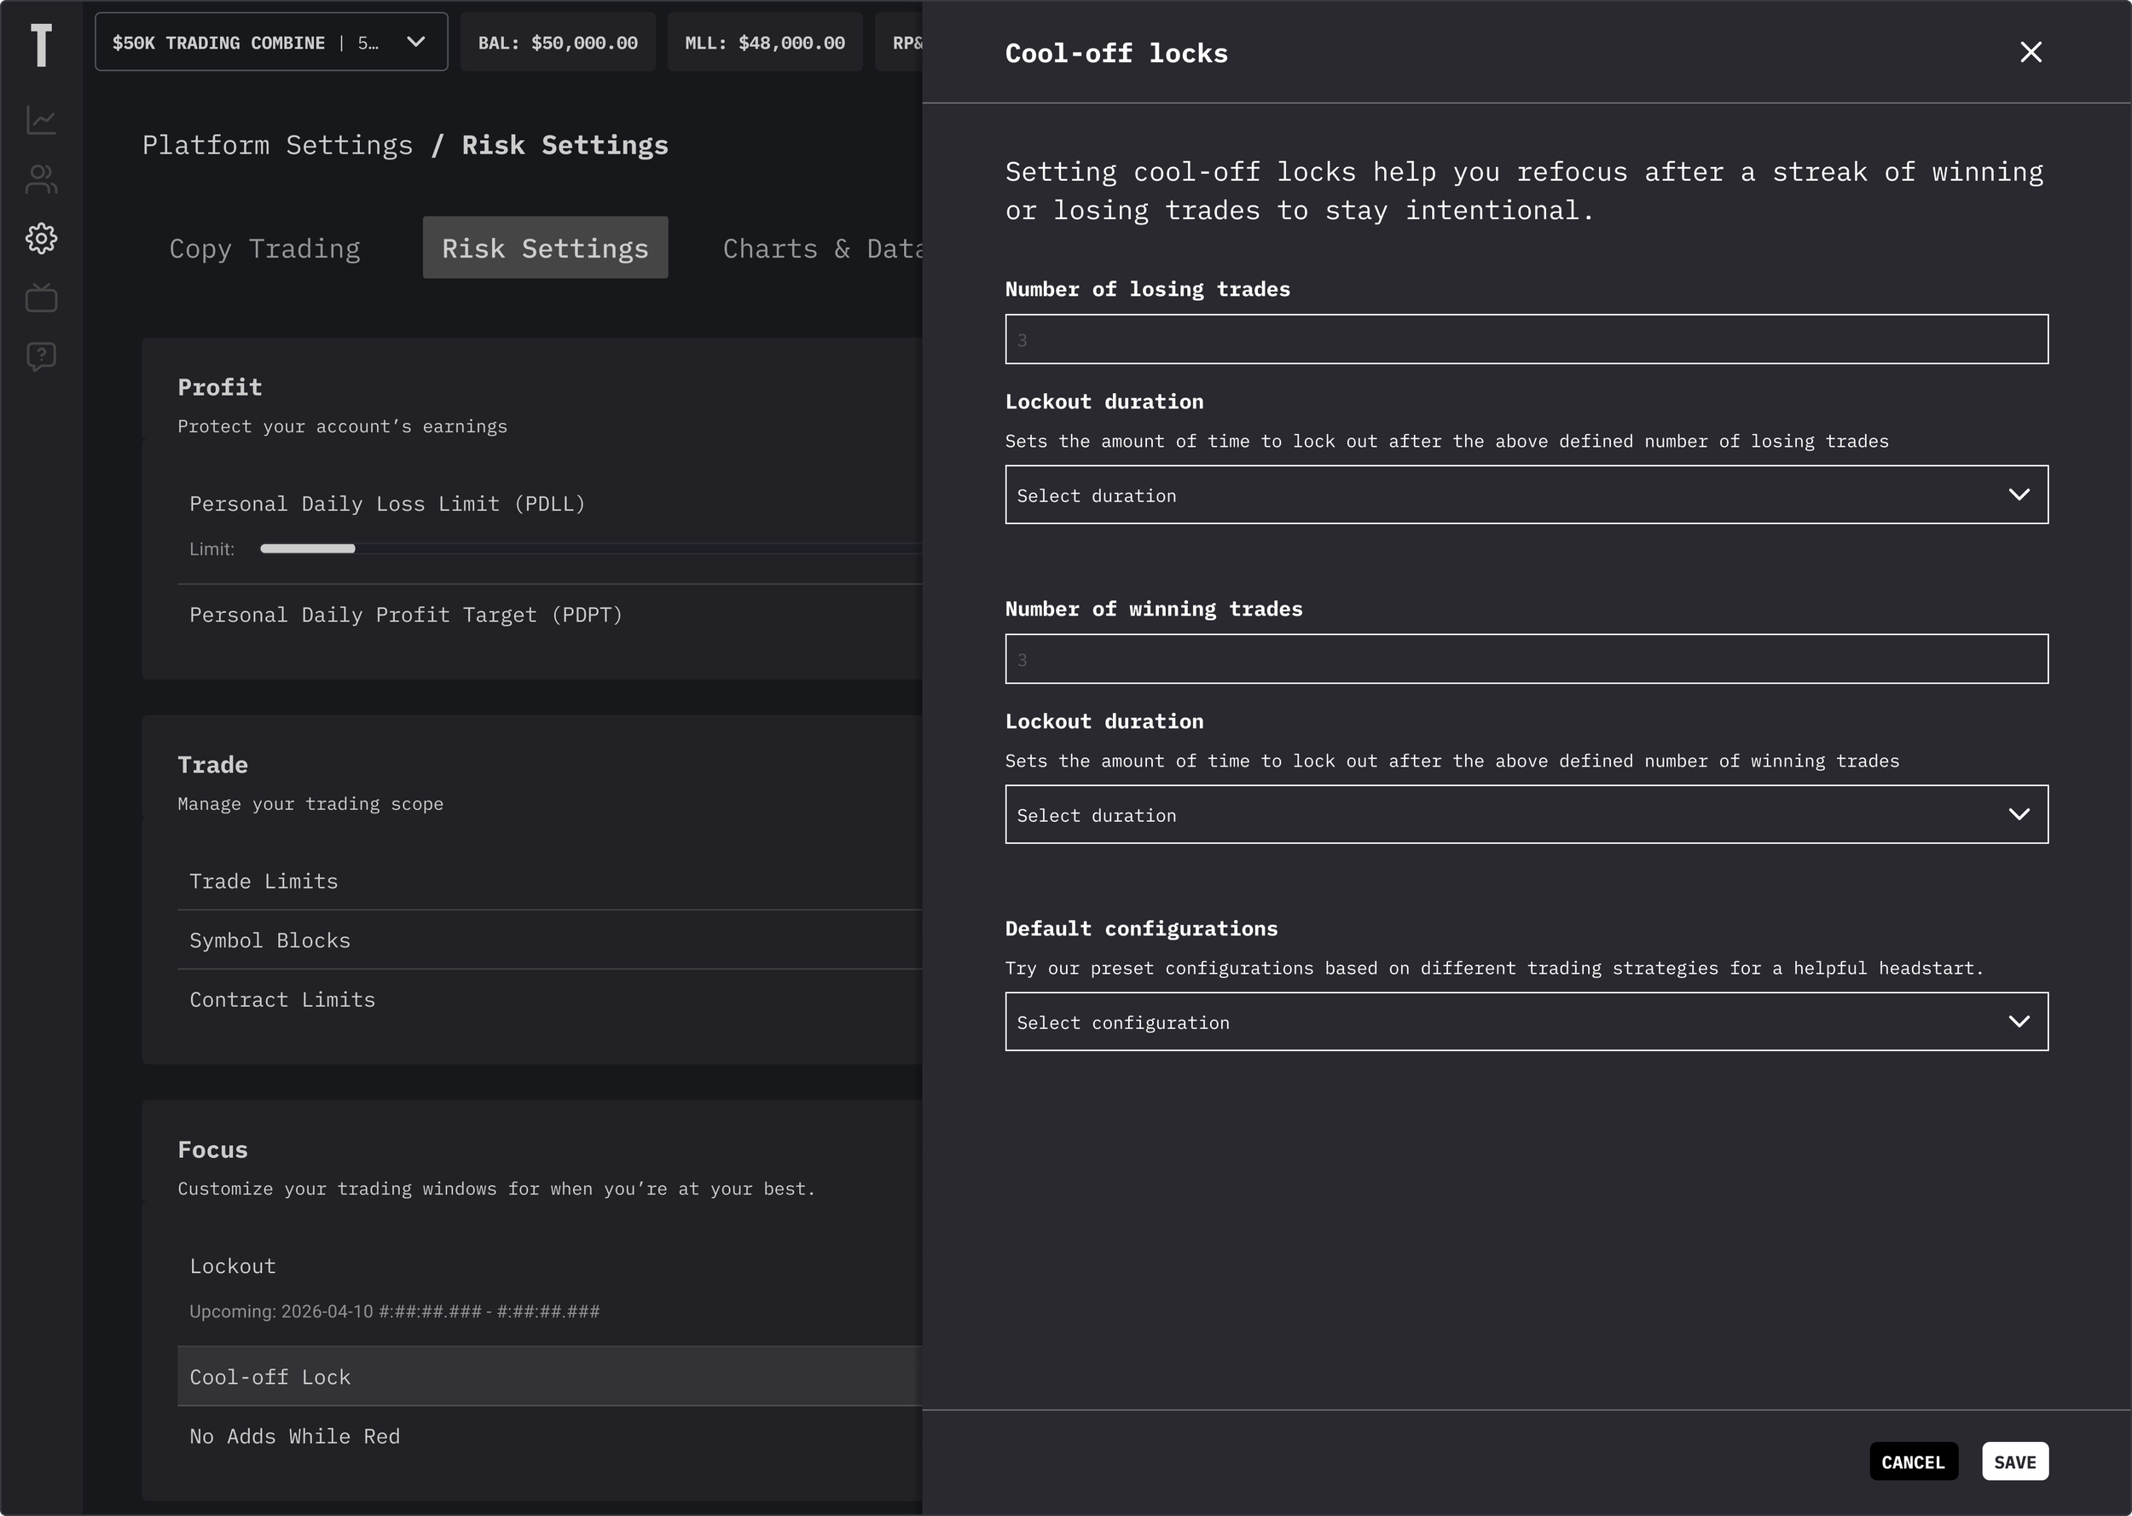Click the MLL: $48,000.00 indicator

click(766, 42)
